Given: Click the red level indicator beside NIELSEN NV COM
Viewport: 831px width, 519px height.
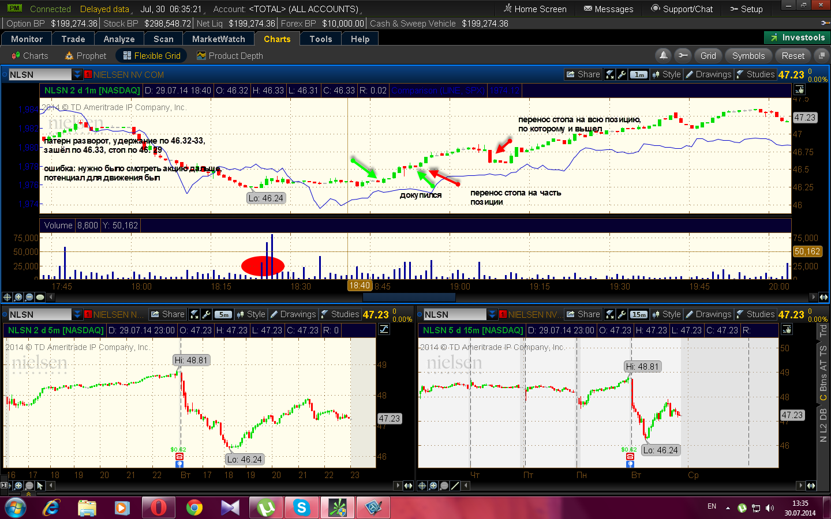Looking at the screenshot, I should click(88, 74).
